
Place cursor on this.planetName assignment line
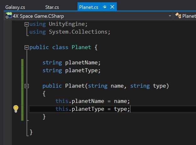click(x=92, y=101)
